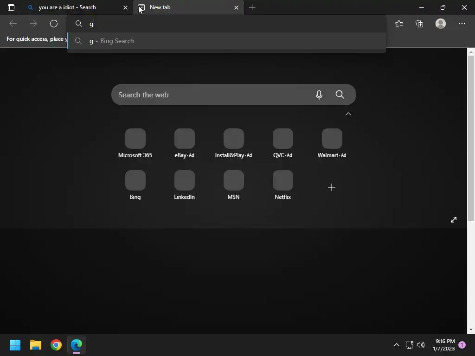The width and height of the screenshot is (475, 356).
Task: Go back with the back arrow
Action: (13, 24)
